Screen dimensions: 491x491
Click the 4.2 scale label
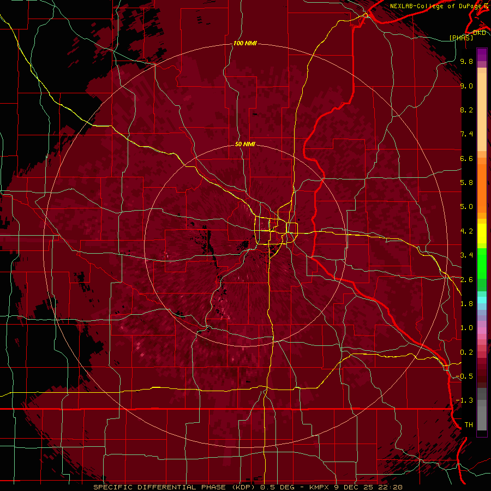click(x=466, y=231)
